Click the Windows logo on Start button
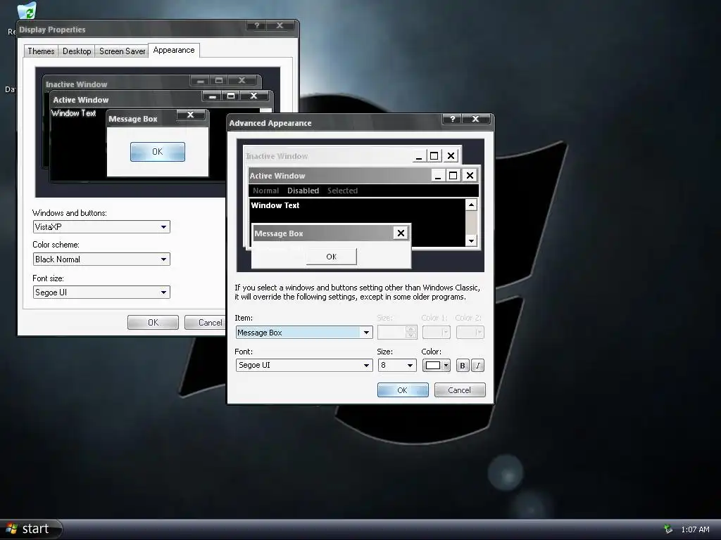Image resolution: width=721 pixels, height=540 pixels. click(11, 529)
